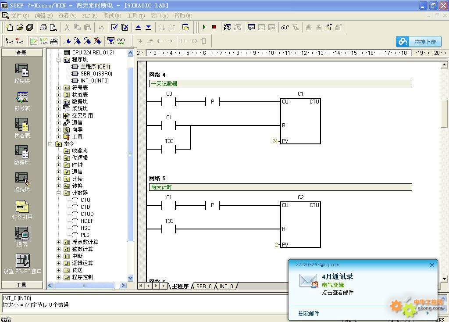Click the editor vertical scrollbar thumb

444,114
